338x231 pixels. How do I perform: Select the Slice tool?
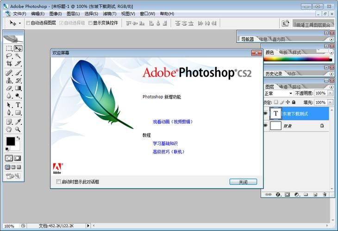point(18,63)
